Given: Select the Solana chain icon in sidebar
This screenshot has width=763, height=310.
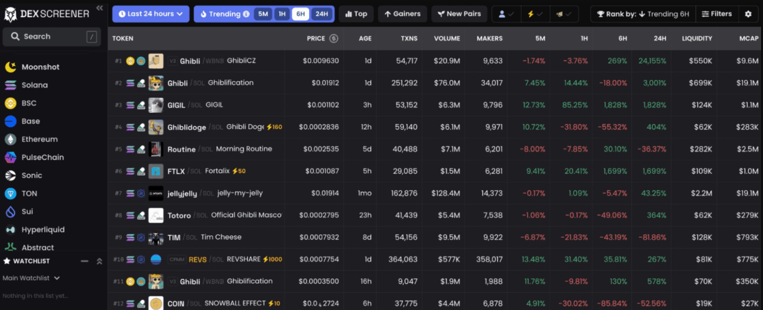Looking at the screenshot, I should (10, 85).
